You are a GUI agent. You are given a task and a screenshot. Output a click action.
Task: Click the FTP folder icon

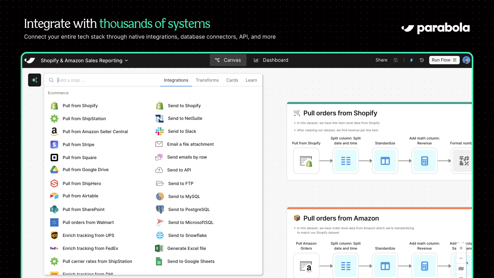coord(160,183)
